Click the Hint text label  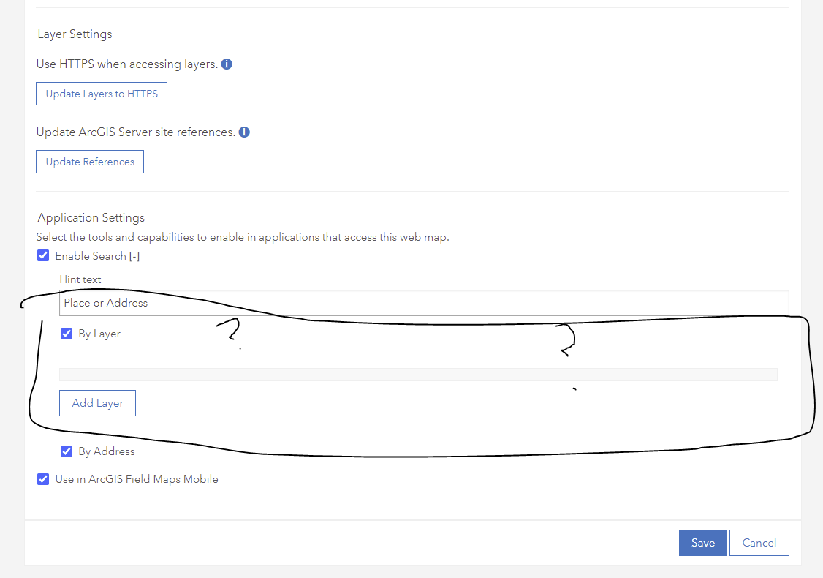point(80,279)
